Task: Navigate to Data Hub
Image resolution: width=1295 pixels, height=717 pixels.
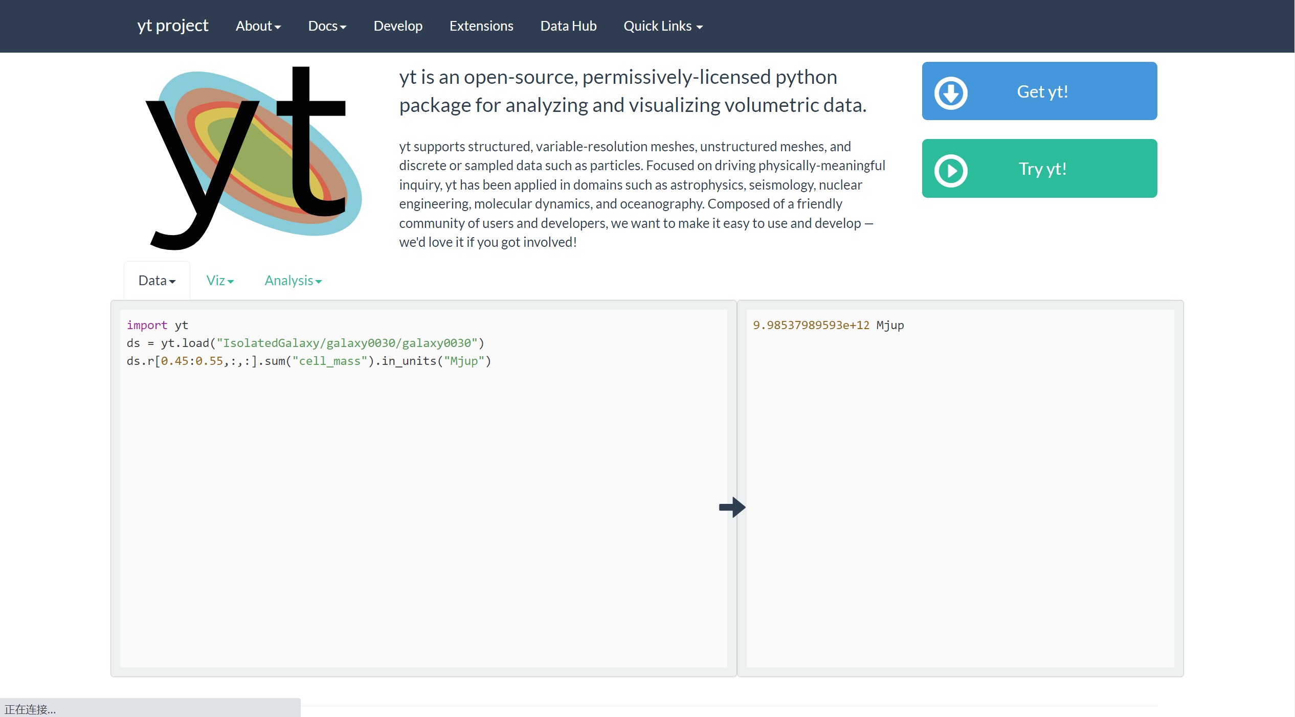Action: click(568, 26)
